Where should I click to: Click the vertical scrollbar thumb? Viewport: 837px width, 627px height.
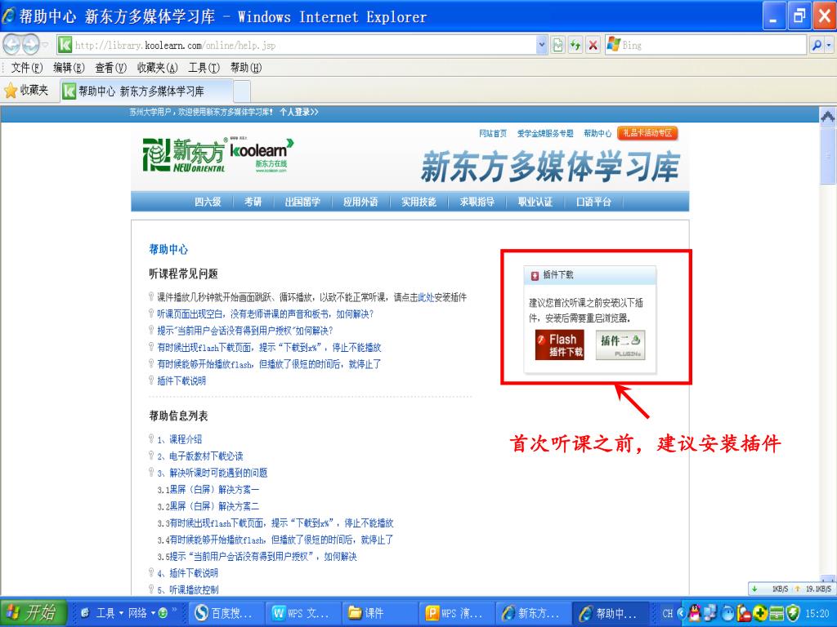tap(828, 154)
